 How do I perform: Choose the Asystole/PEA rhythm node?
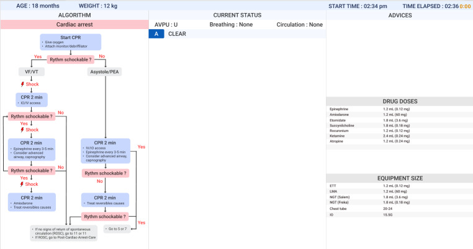[104, 72]
